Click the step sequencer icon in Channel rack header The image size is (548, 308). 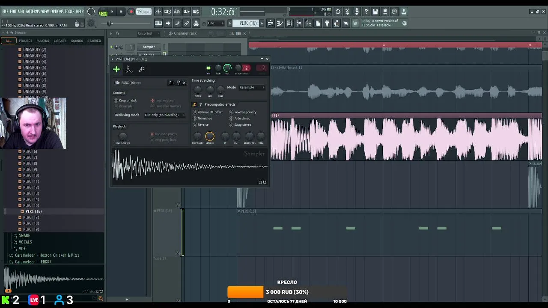pyautogui.click(x=239, y=33)
